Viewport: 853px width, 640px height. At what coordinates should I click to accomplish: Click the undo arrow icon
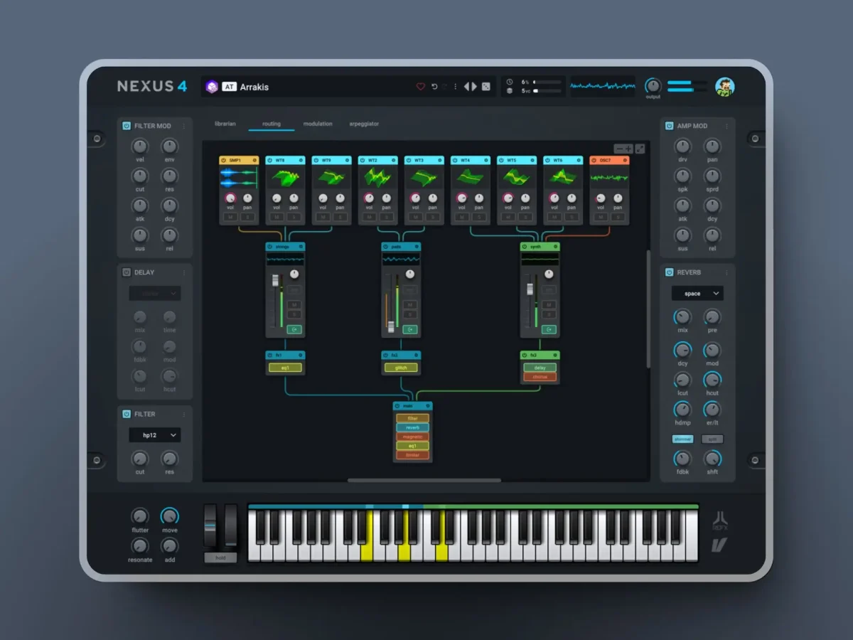[434, 87]
